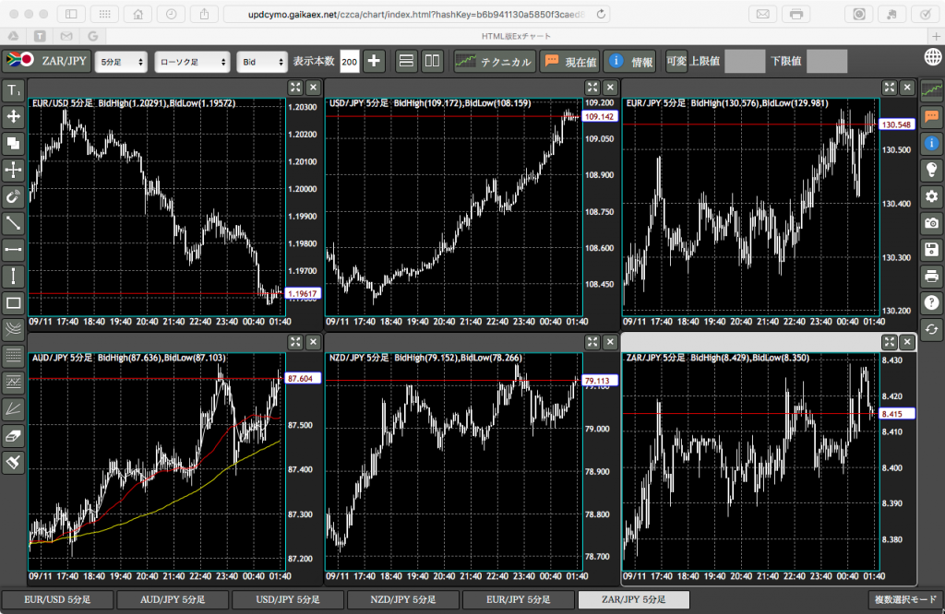This screenshot has width=945, height=614.
Task: Select the magnet snap tool
Action: (14, 196)
